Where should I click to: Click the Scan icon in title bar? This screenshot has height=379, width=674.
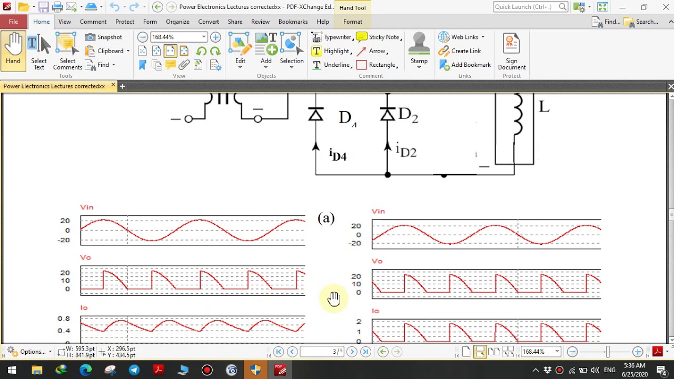(91, 7)
